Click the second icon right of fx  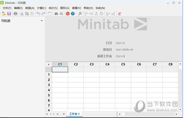tap(91, 14)
